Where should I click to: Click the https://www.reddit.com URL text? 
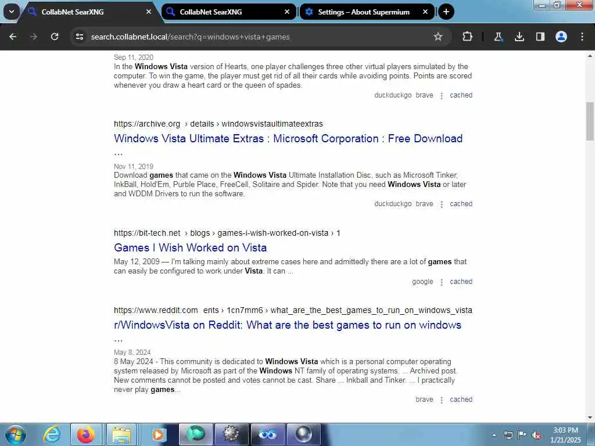tap(156, 310)
